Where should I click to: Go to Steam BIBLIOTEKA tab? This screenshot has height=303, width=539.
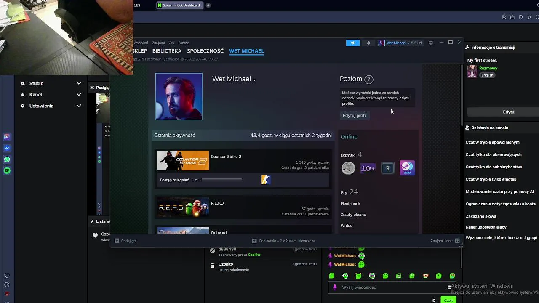[167, 51]
